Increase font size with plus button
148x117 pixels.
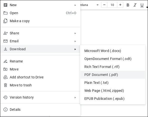120,5
